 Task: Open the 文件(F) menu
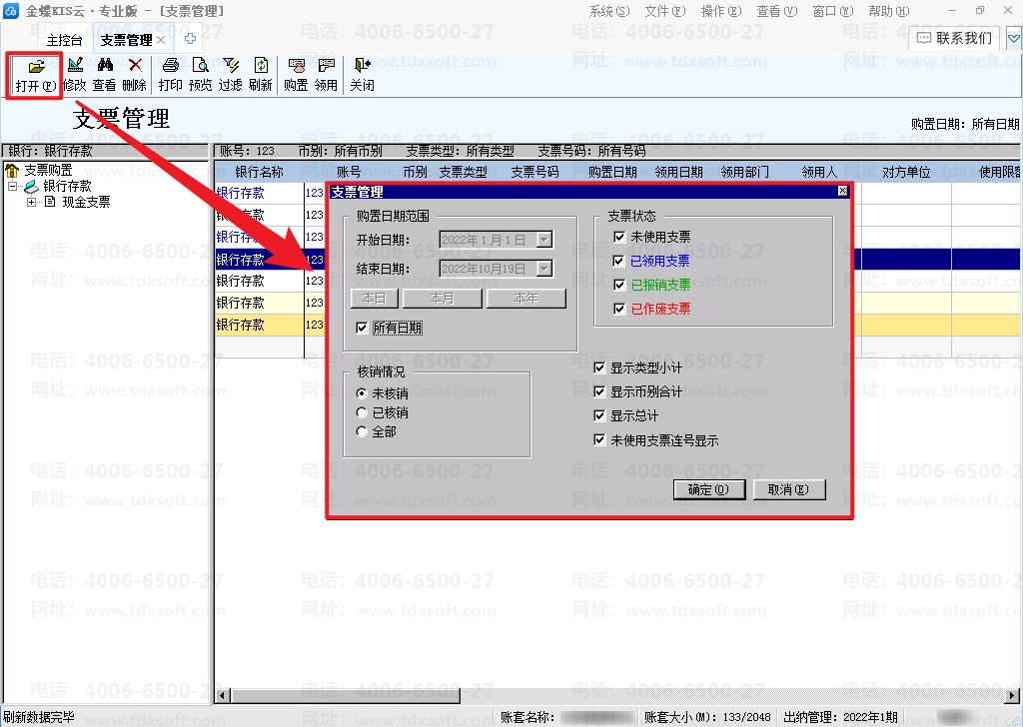664,11
